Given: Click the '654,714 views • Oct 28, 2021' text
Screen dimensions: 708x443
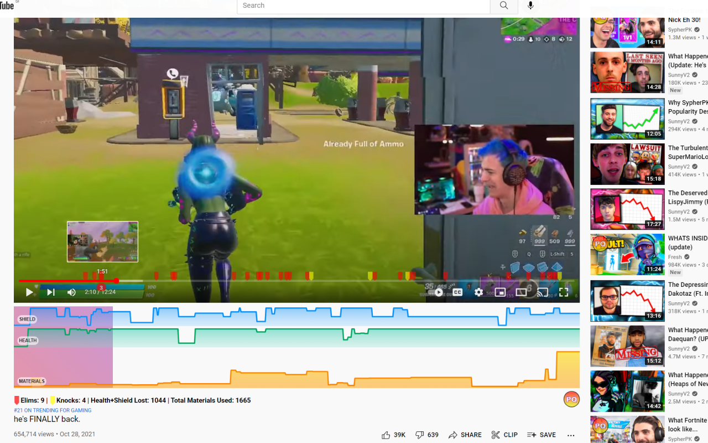Looking at the screenshot, I should click(54, 435).
